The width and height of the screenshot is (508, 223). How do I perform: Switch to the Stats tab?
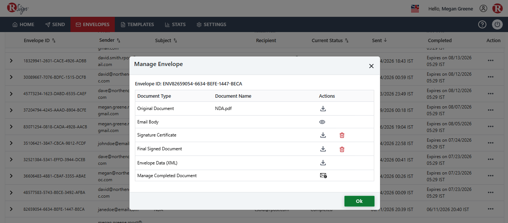coord(175,25)
